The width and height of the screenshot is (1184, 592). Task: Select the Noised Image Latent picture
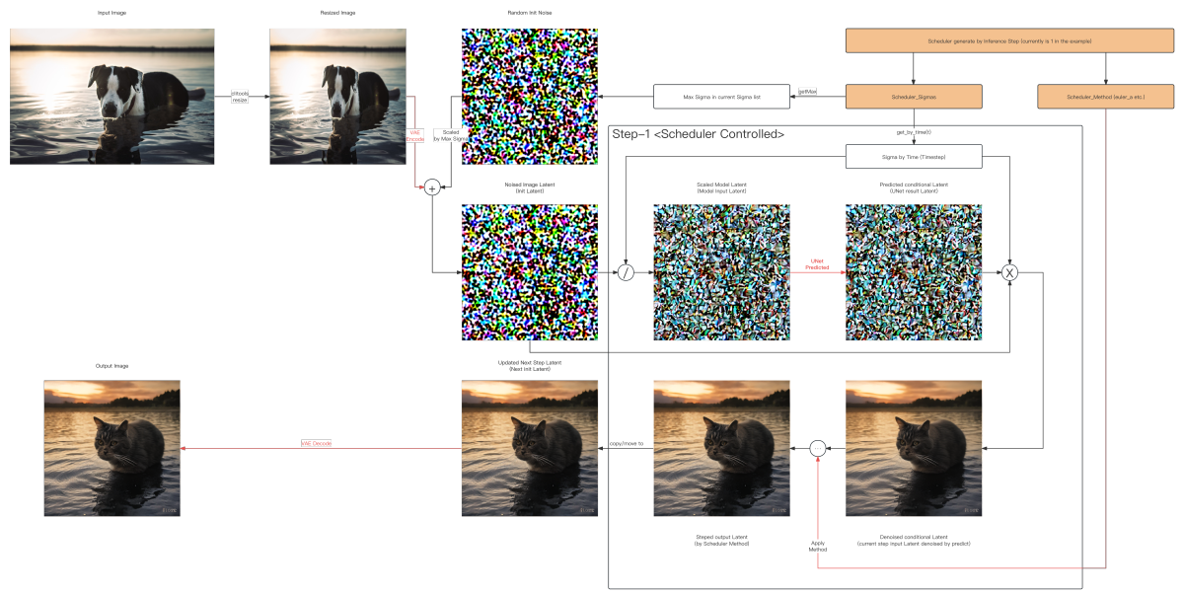pos(530,272)
